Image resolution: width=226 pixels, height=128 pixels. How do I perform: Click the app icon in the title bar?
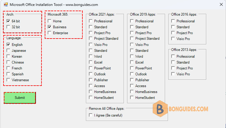6,5
